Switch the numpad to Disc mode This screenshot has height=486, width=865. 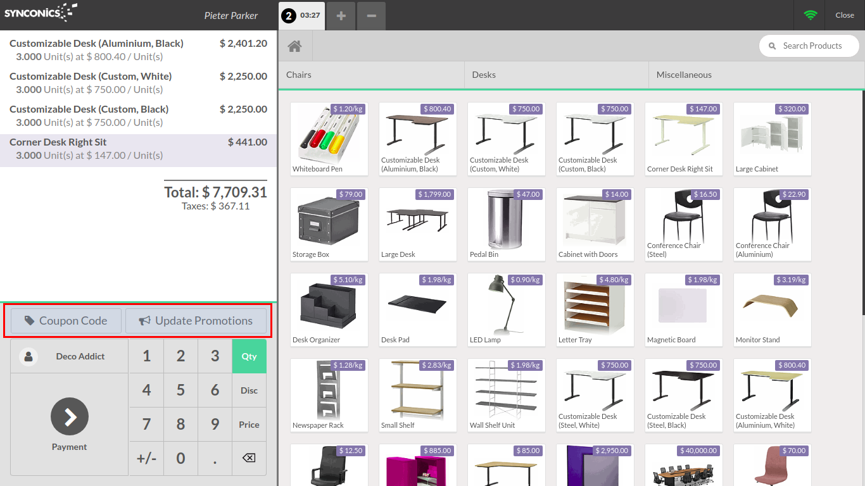pyautogui.click(x=249, y=390)
